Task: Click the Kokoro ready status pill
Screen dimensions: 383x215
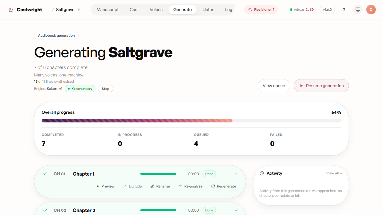Action: [80, 89]
